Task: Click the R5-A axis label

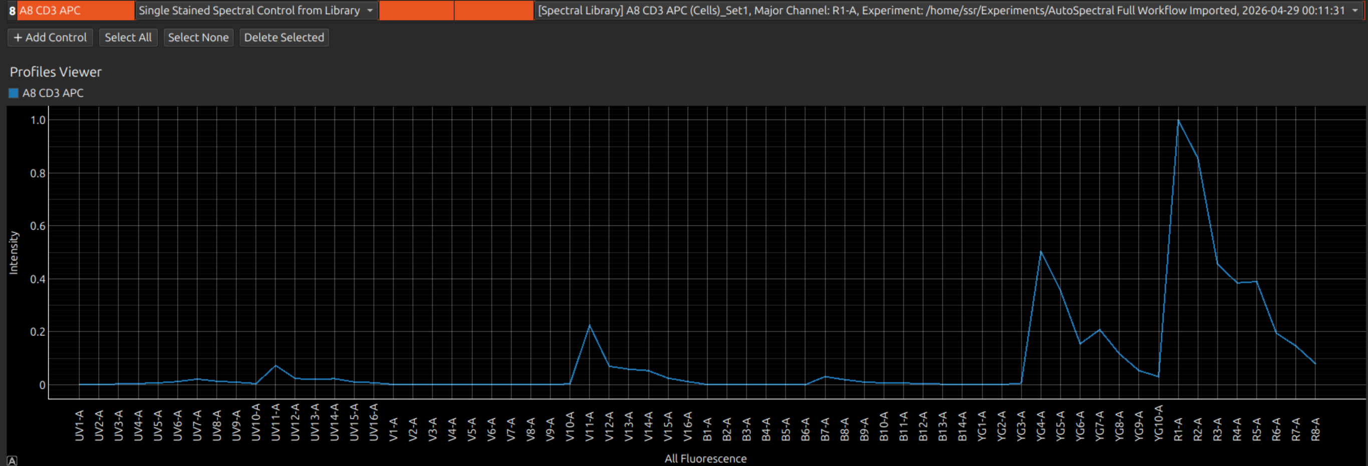Action: [x=1256, y=429]
